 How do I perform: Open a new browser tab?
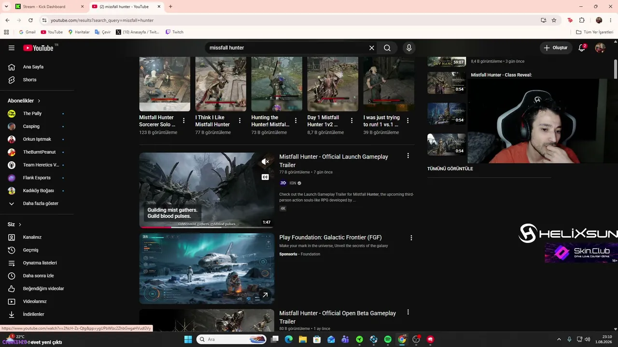tap(170, 7)
